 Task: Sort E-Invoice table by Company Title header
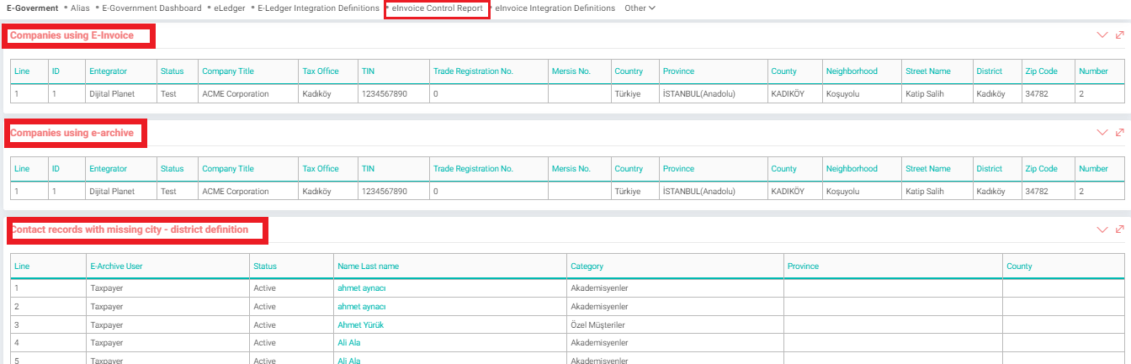(x=228, y=71)
